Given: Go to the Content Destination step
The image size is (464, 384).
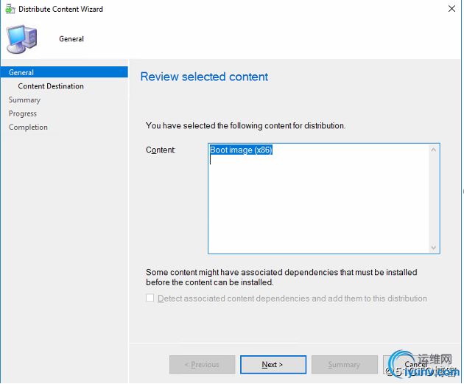Looking at the screenshot, I should [51, 86].
